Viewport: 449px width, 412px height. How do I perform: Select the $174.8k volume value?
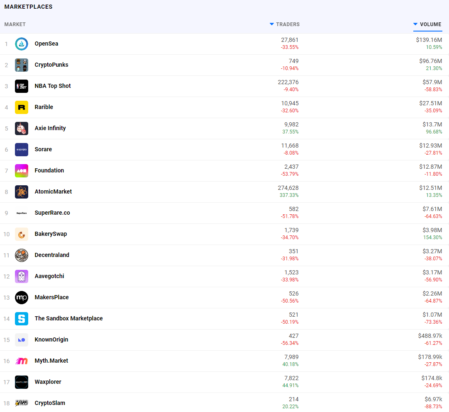click(x=432, y=379)
